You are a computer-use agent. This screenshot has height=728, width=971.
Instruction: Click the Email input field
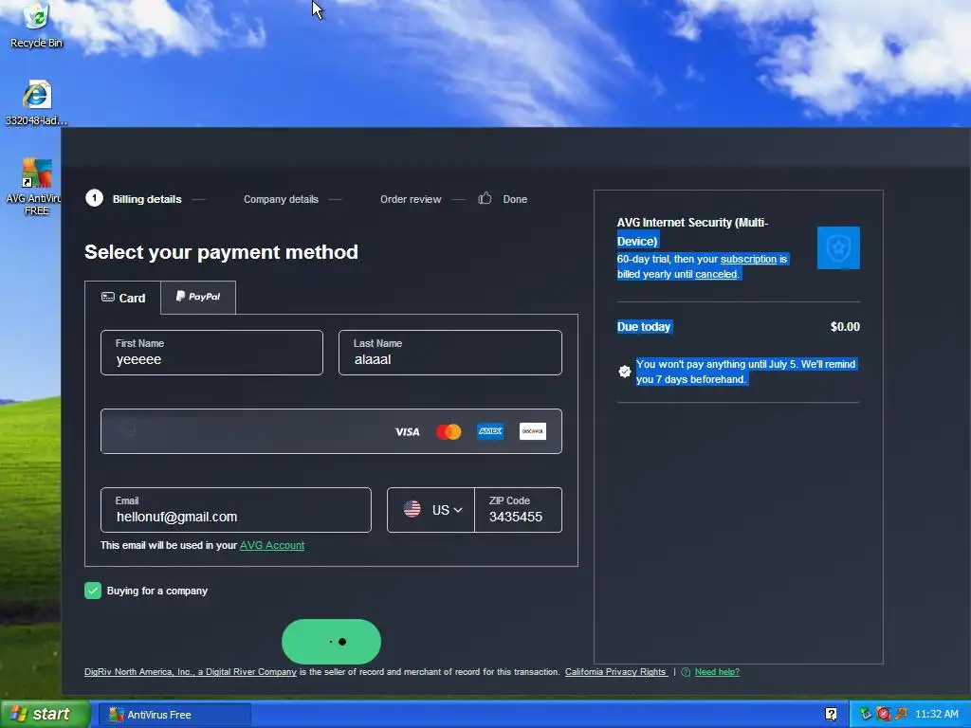[236, 510]
